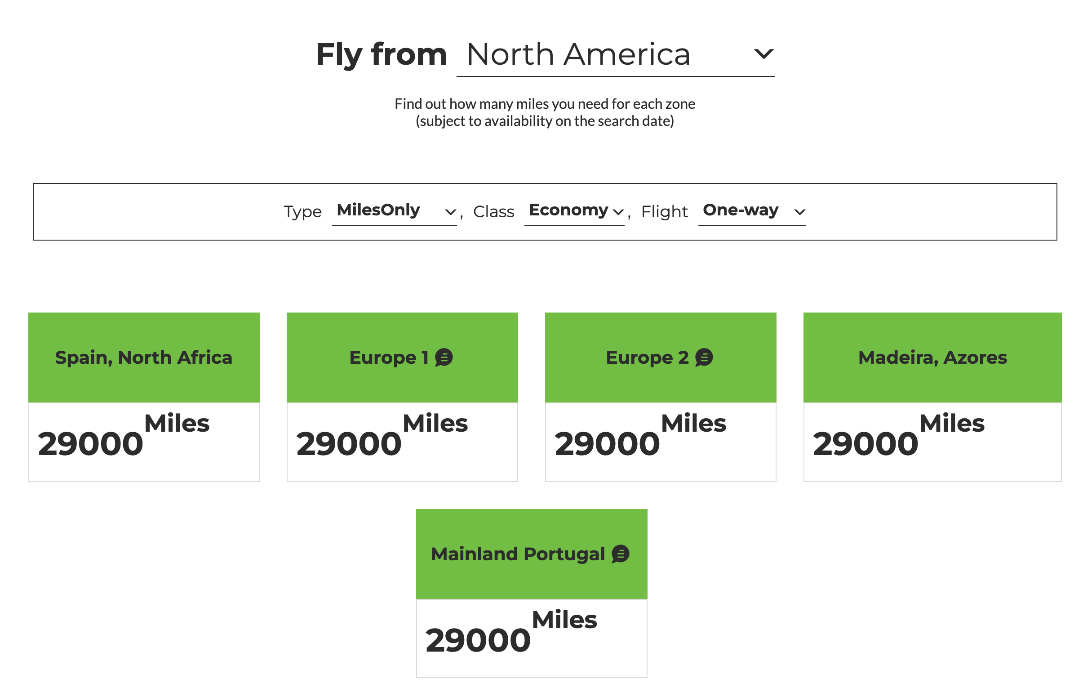Click the chevron next to MilesOnly

(449, 212)
